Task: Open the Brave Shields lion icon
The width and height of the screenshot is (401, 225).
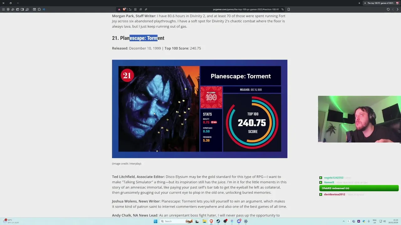Action: [x=124, y=9]
